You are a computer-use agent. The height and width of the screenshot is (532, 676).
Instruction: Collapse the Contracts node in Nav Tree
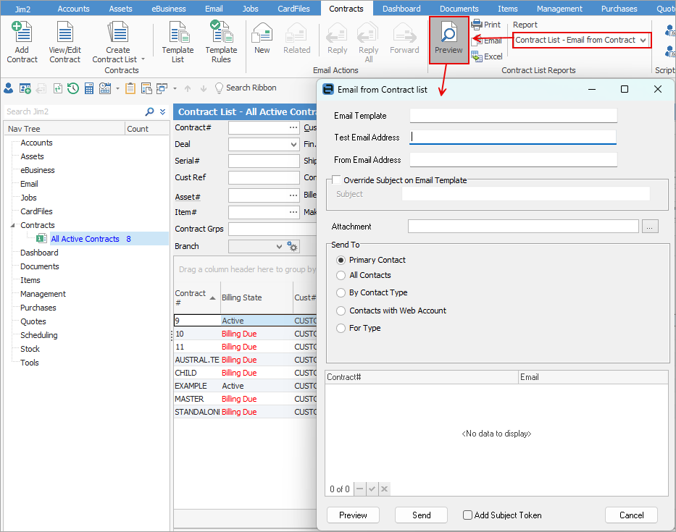[x=13, y=225]
